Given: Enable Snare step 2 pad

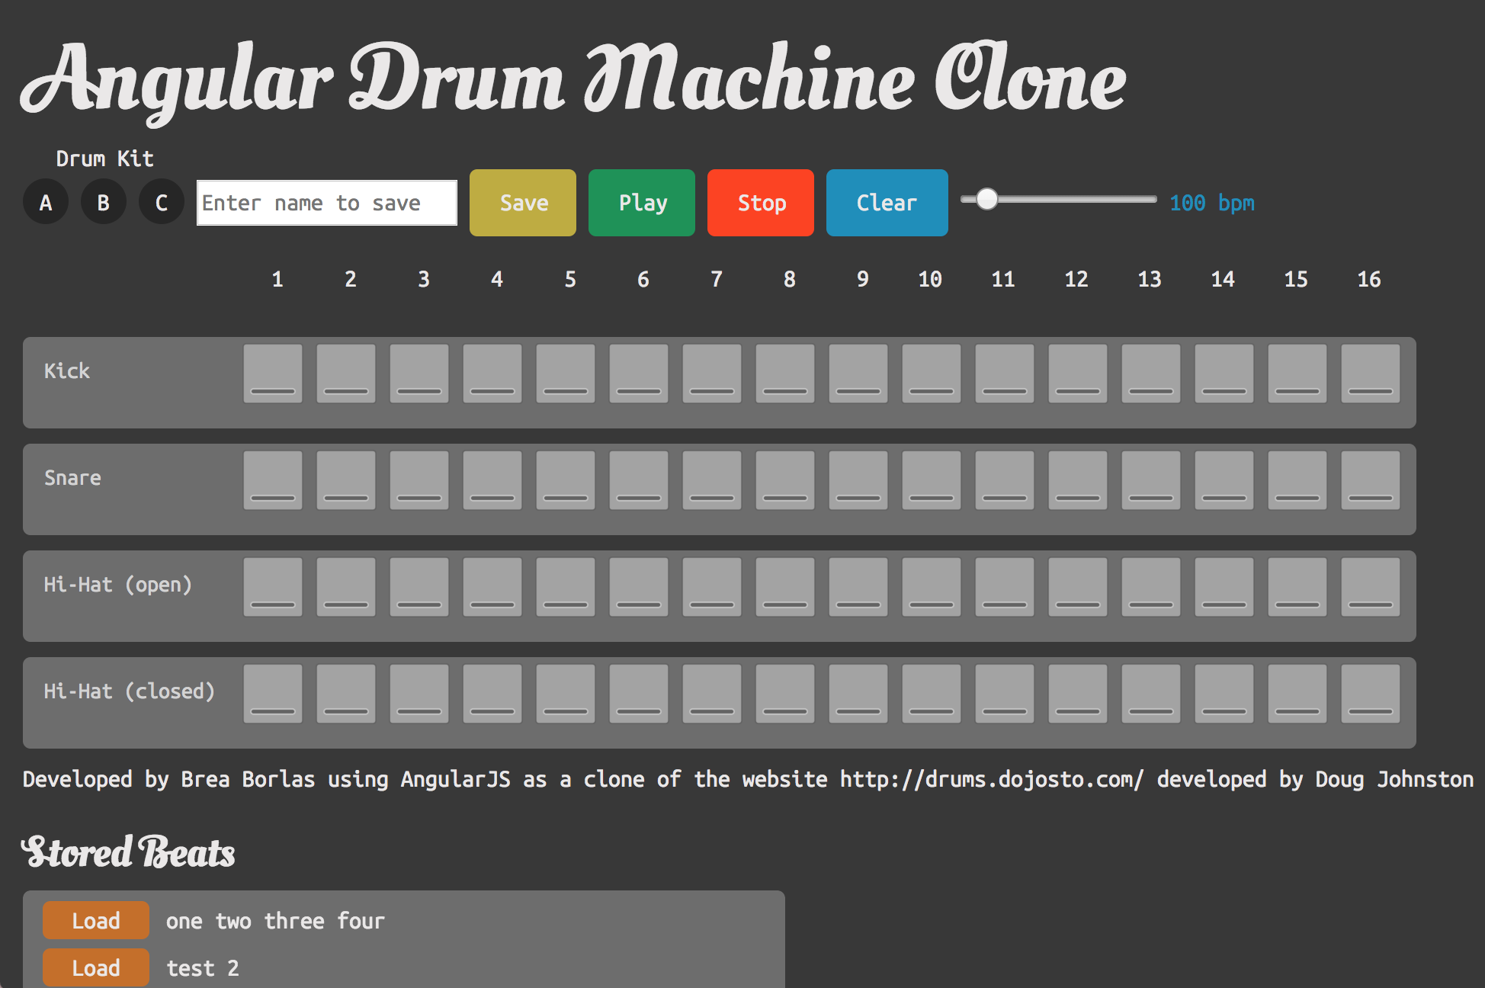Looking at the screenshot, I should click(x=346, y=480).
